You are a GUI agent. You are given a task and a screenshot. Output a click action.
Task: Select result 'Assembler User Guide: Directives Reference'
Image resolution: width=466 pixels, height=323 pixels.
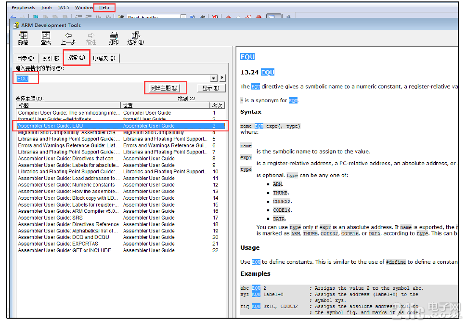120,224
